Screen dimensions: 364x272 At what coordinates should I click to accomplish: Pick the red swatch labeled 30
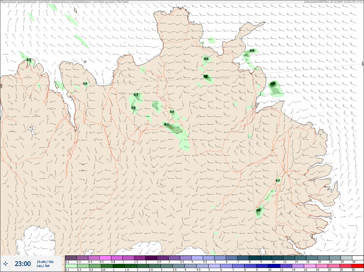pyautogui.click(x=358, y=266)
